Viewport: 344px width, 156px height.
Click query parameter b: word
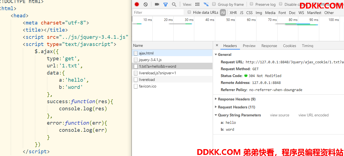coord(227,129)
